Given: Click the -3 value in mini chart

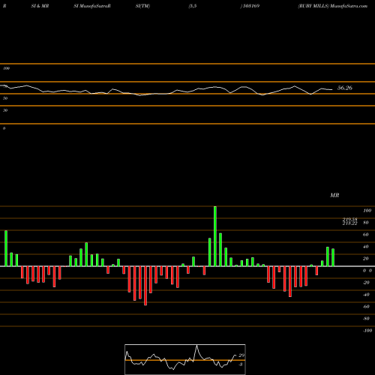Looking at the screenshot, I should click(241, 364).
